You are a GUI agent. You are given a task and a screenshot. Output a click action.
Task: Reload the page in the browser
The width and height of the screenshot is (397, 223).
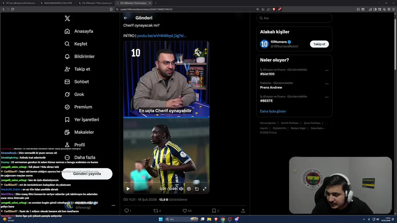point(12,9)
